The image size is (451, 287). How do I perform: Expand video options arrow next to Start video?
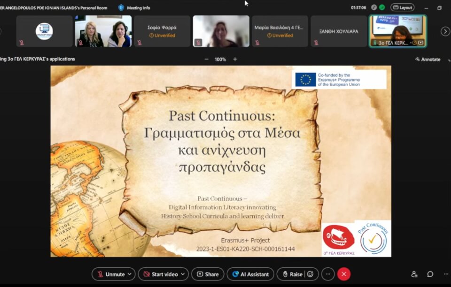pyautogui.click(x=183, y=274)
